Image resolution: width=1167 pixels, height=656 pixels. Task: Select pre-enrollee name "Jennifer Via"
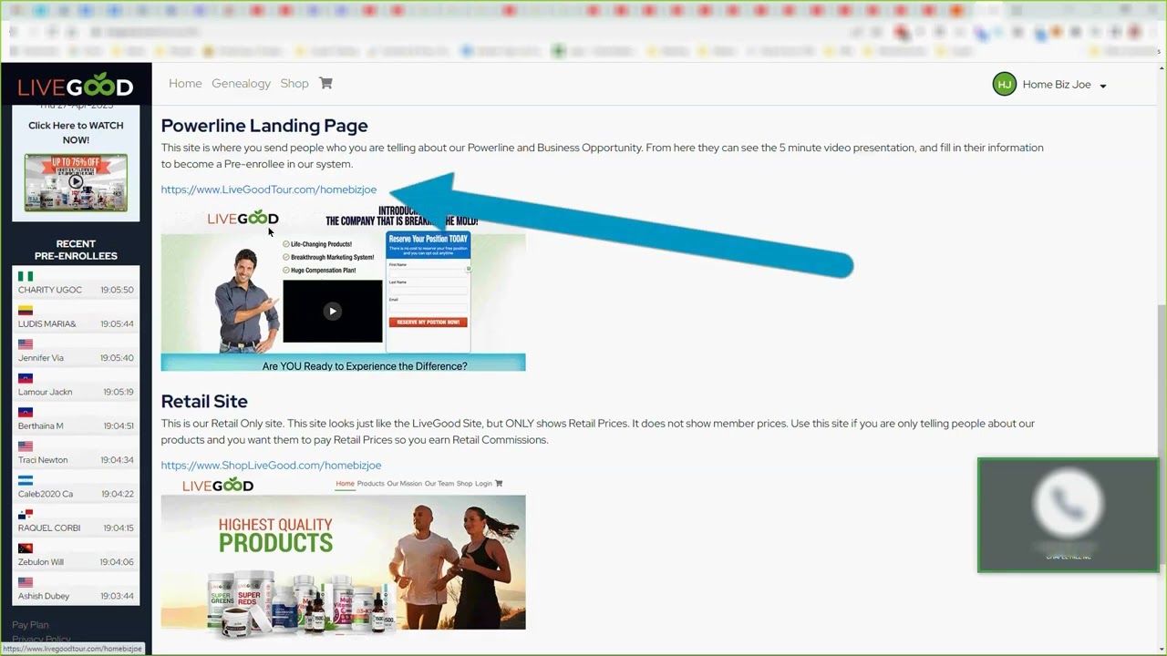pos(41,358)
